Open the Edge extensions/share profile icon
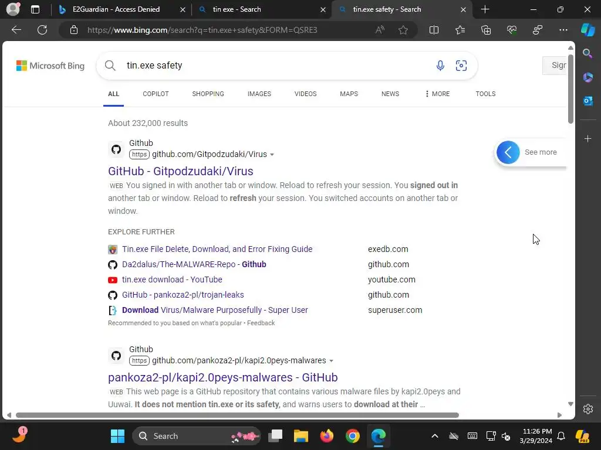Screen dimensions: 601x450 tap(538, 30)
